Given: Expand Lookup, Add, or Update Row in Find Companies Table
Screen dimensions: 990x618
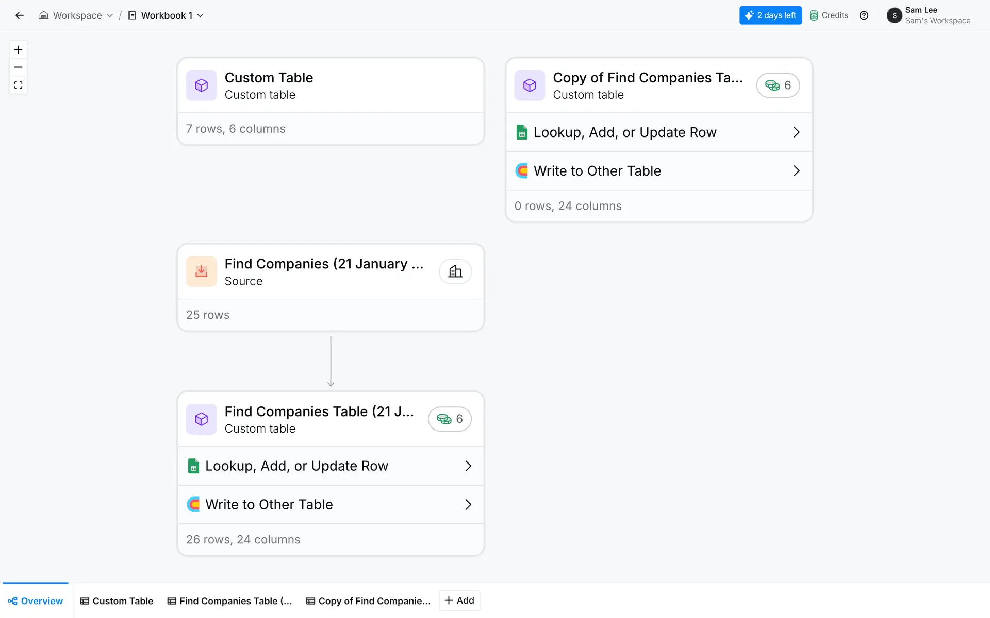Looking at the screenshot, I should point(468,466).
